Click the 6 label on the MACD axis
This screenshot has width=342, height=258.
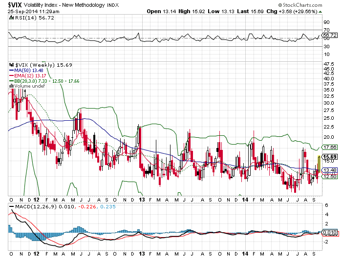pyautogui.click(x=326, y=205)
